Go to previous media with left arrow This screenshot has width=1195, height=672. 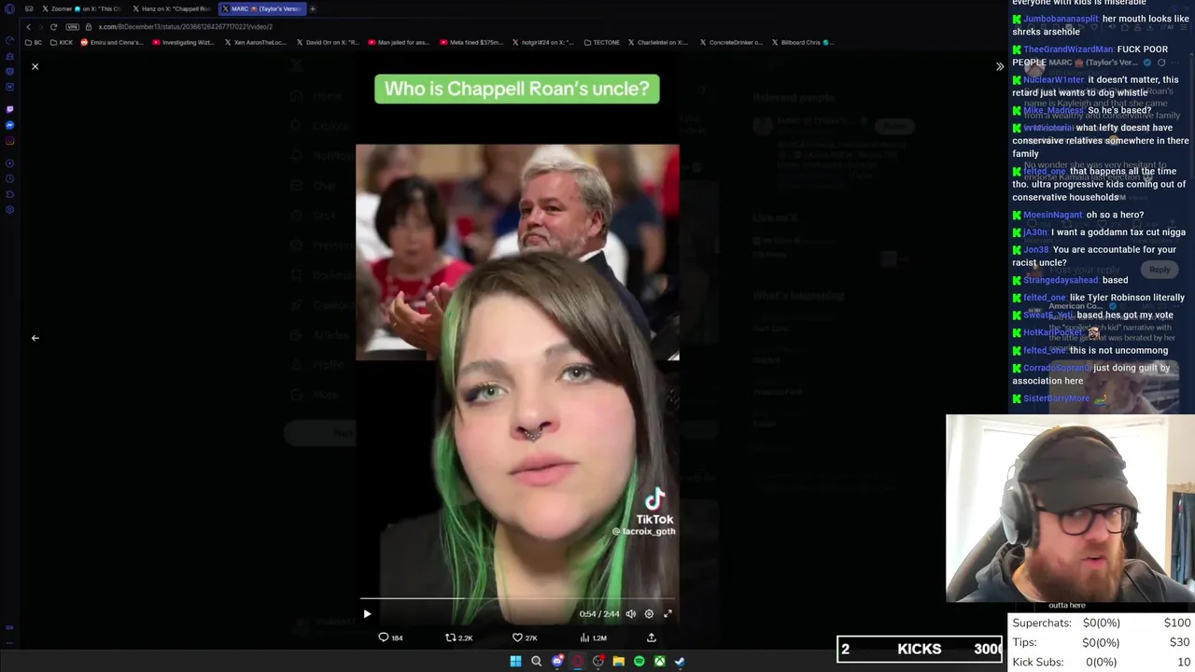pyautogui.click(x=35, y=338)
